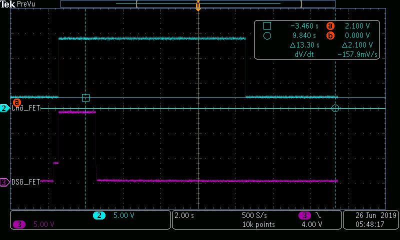
Task: Click the channel 2 badge in the bottom readout
Action: tap(99, 215)
